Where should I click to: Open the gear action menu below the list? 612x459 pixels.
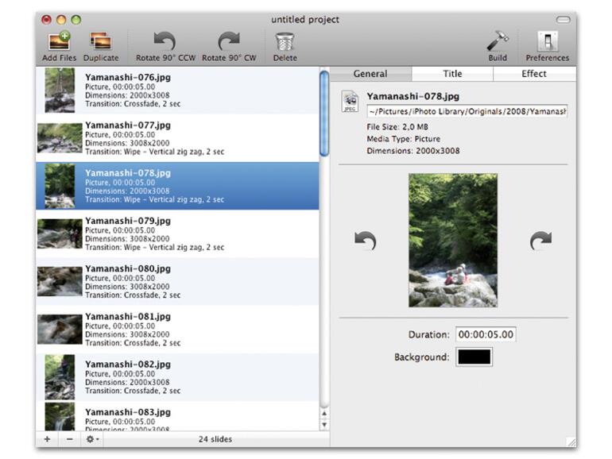93,439
